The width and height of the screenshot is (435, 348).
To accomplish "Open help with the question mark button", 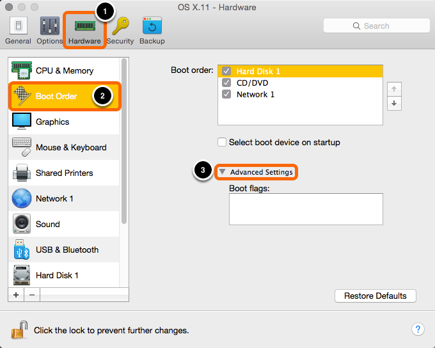I will (418, 329).
